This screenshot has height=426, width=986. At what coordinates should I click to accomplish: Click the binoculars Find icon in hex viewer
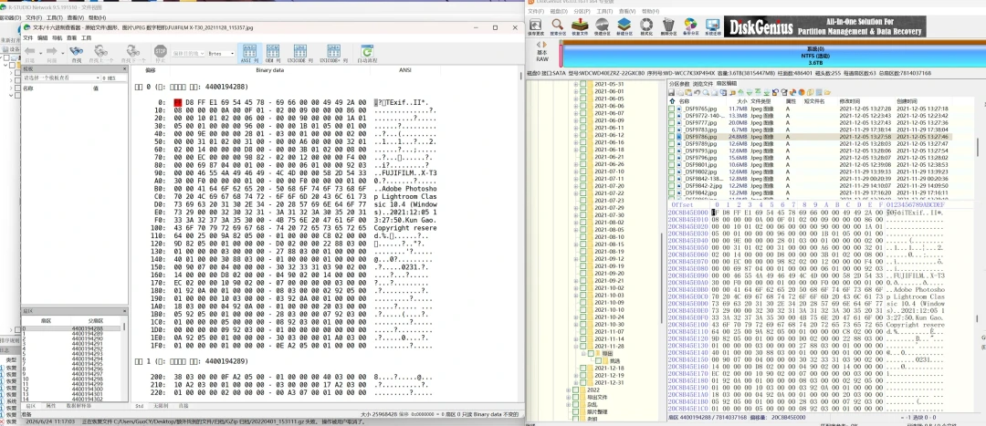coord(76,52)
